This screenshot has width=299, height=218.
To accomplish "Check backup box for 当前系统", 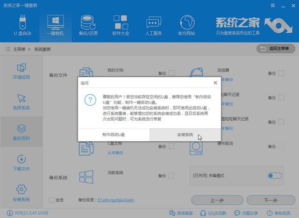I will [171, 175].
